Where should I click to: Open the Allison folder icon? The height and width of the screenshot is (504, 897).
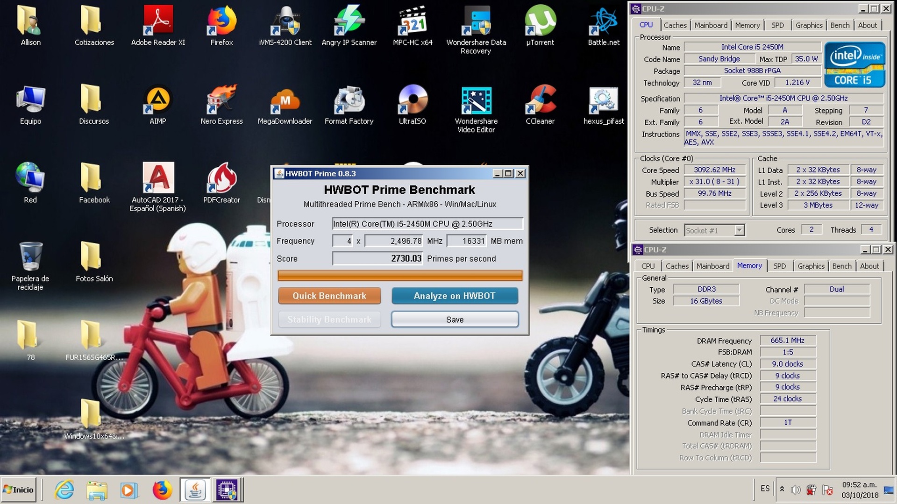(x=30, y=26)
